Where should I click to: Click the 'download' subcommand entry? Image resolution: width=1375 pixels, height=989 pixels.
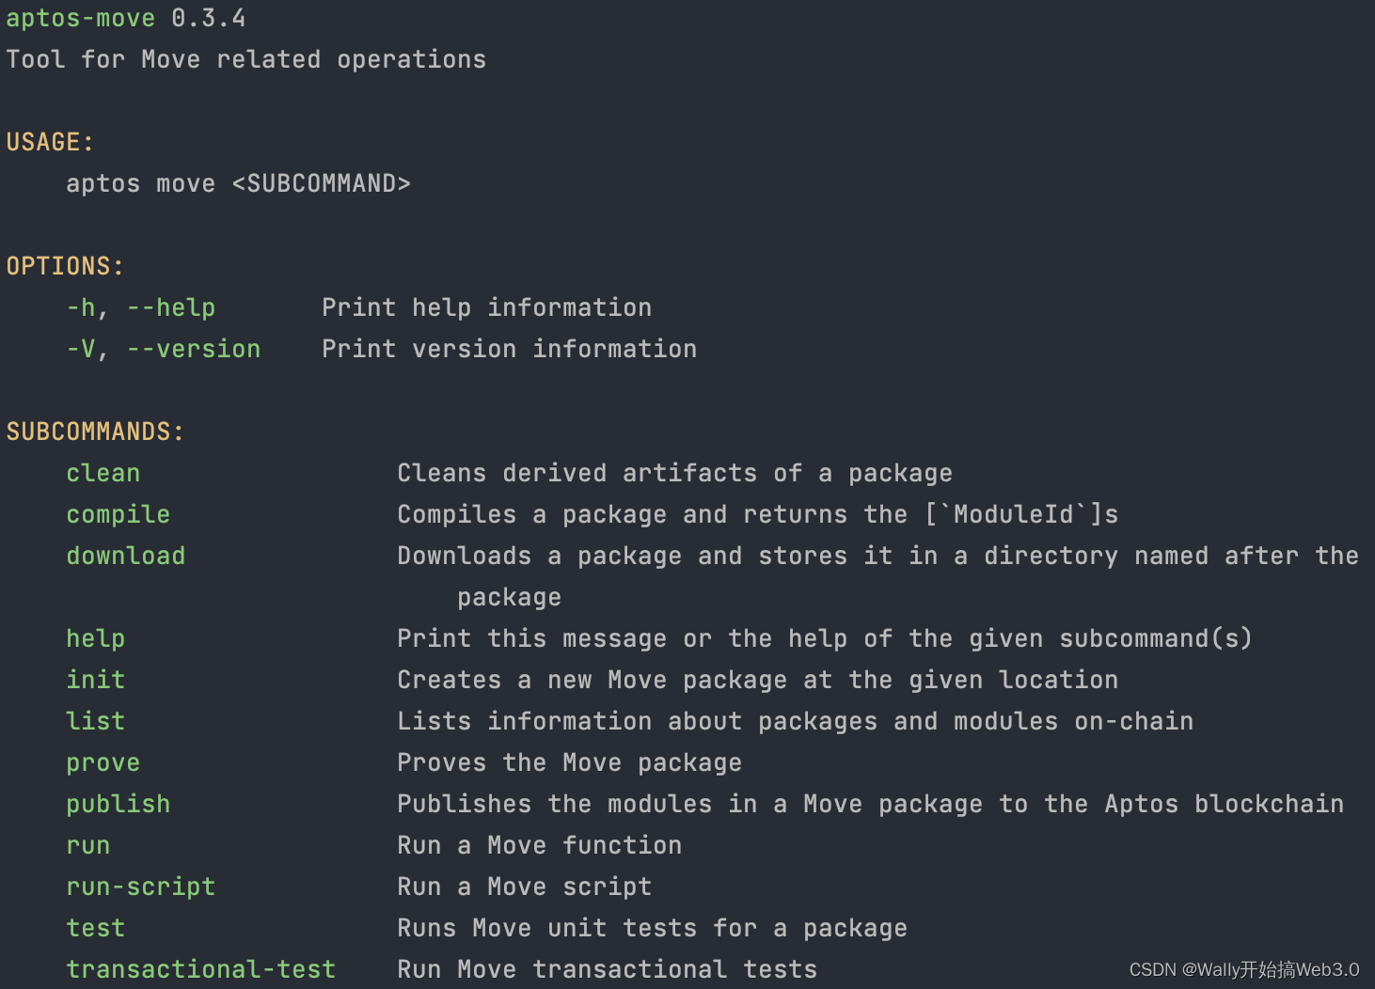(x=126, y=556)
